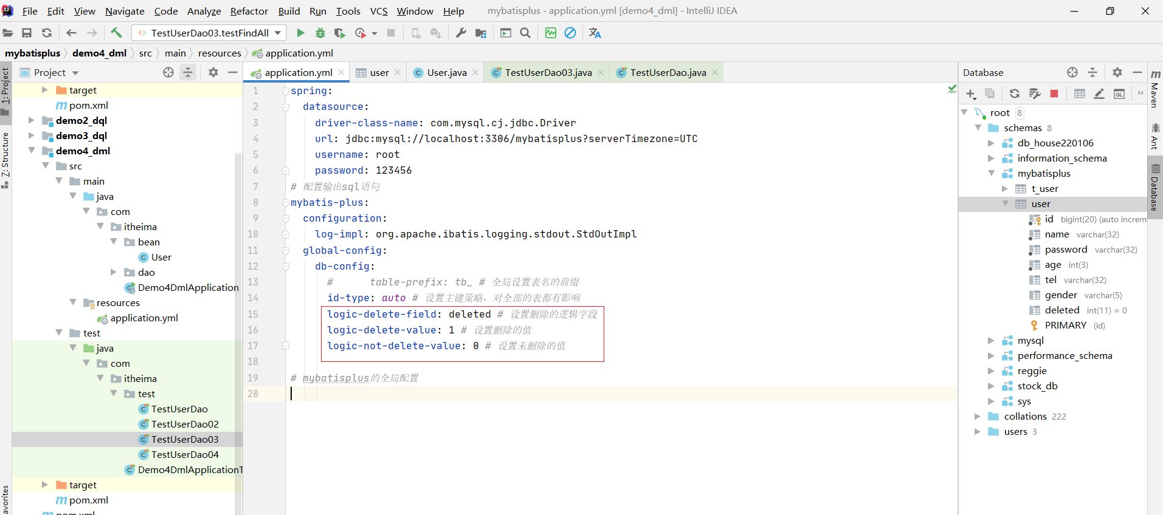Switch to the TestUserDao.java editor tab
Image resolution: width=1163 pixels, height=515 pixels.
(668, 72)
